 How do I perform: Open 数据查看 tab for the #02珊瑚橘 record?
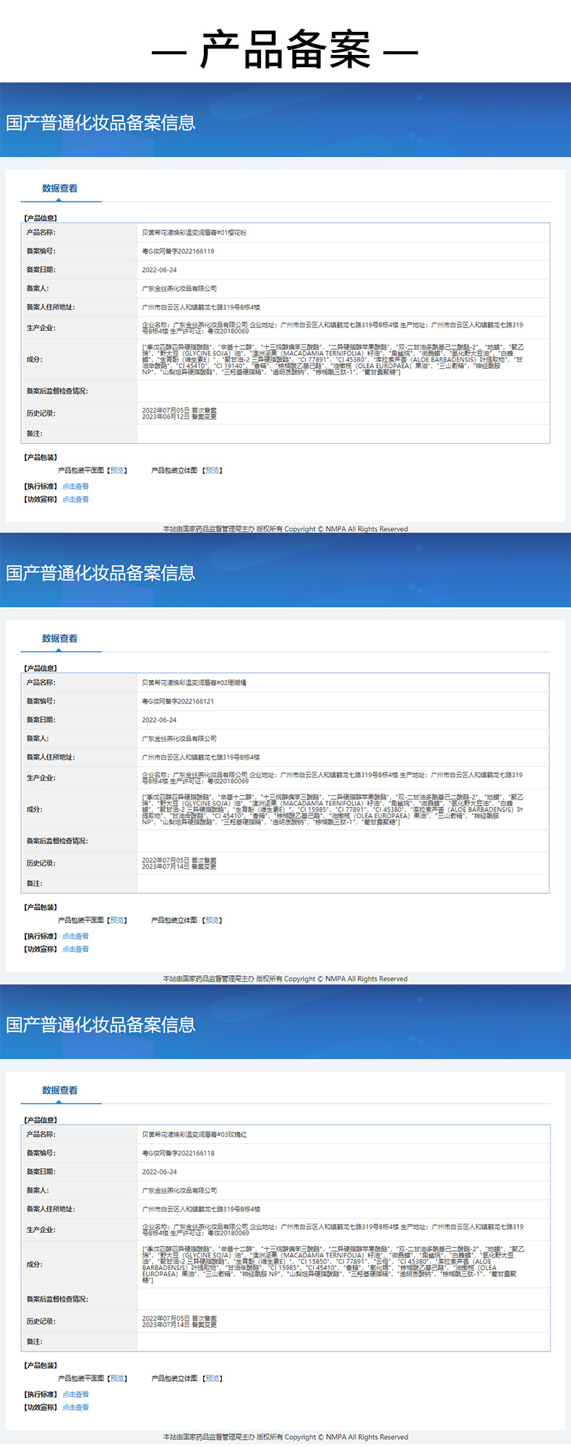[x=60, y=638]
